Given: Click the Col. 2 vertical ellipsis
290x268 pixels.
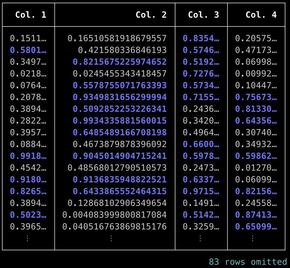Looking at the screenshot, I should coord(111,239).
